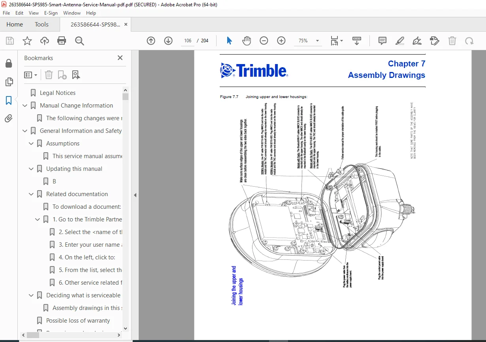Zoom out with the minus icon
This screenshot has height=342, width=486.
tap(264, 41)
